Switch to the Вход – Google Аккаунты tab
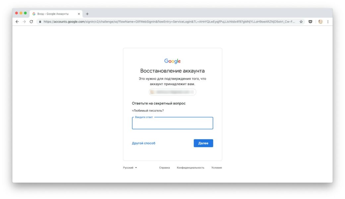345x199 pixels. pos(53,14)
